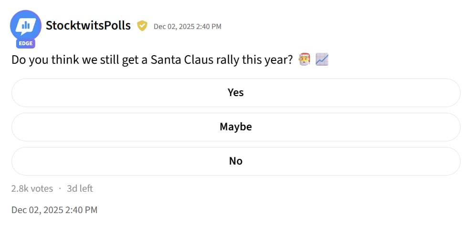Click the purple EDGE badge

tap(26, 43)
